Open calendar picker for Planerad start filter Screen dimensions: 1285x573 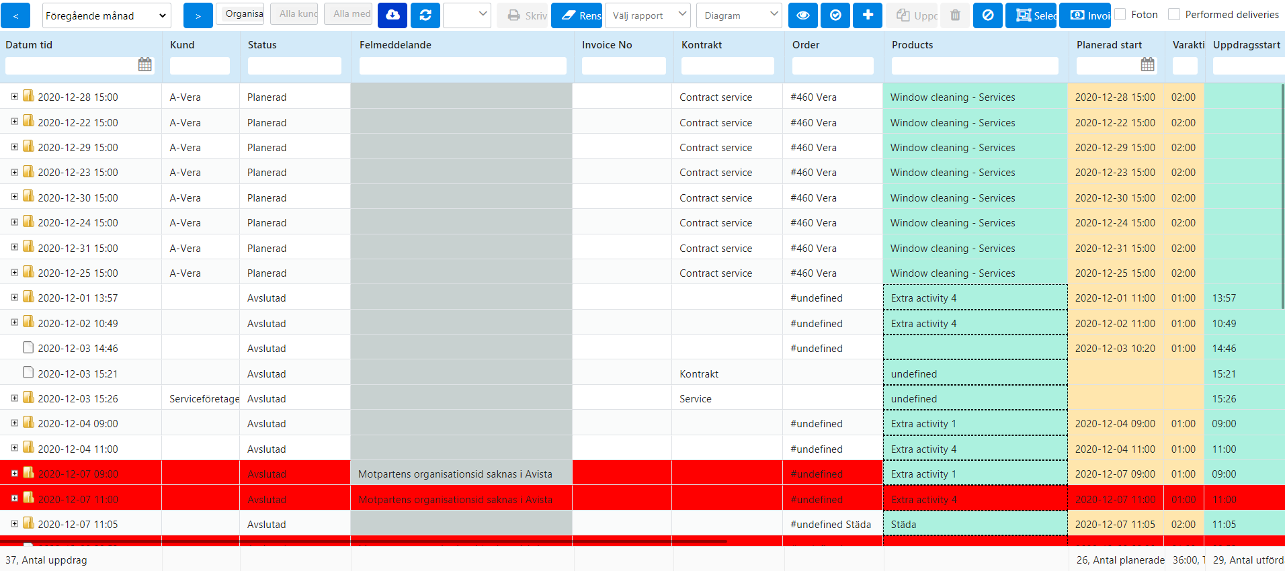[x=1148, y=65]
